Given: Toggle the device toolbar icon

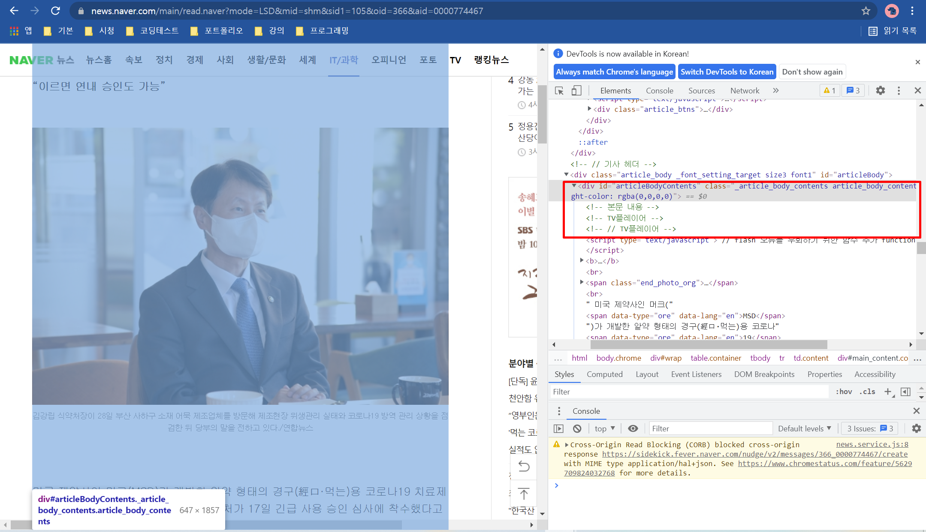Looking at the screenshot, I should (576, 90).
